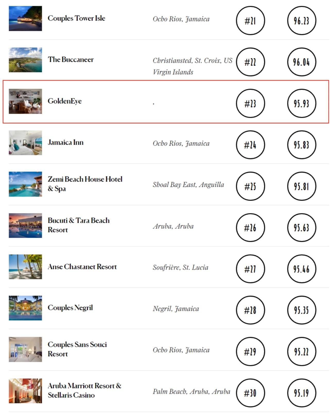Click the Aruba Marriott lobby thumbnail

pos(25,391)
